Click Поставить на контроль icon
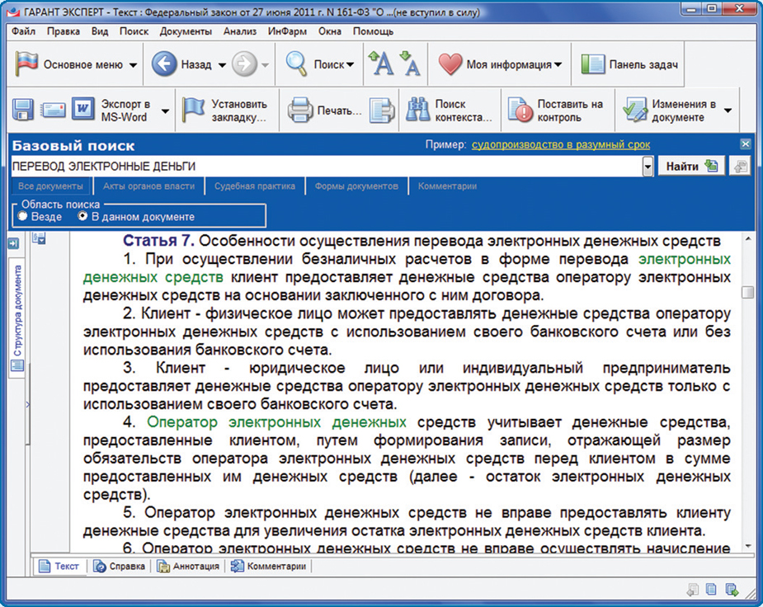The image size is (763, 607). (x=520, y=110)
